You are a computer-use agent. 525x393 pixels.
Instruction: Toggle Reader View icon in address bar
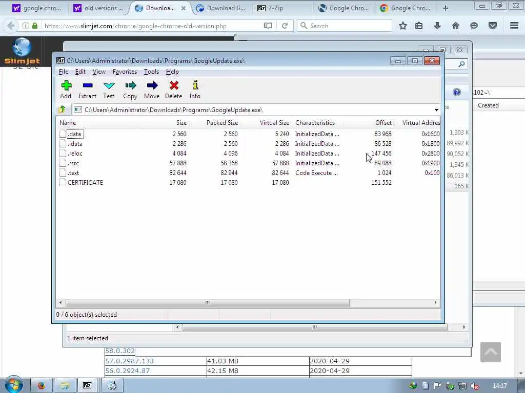click(268, 26)
